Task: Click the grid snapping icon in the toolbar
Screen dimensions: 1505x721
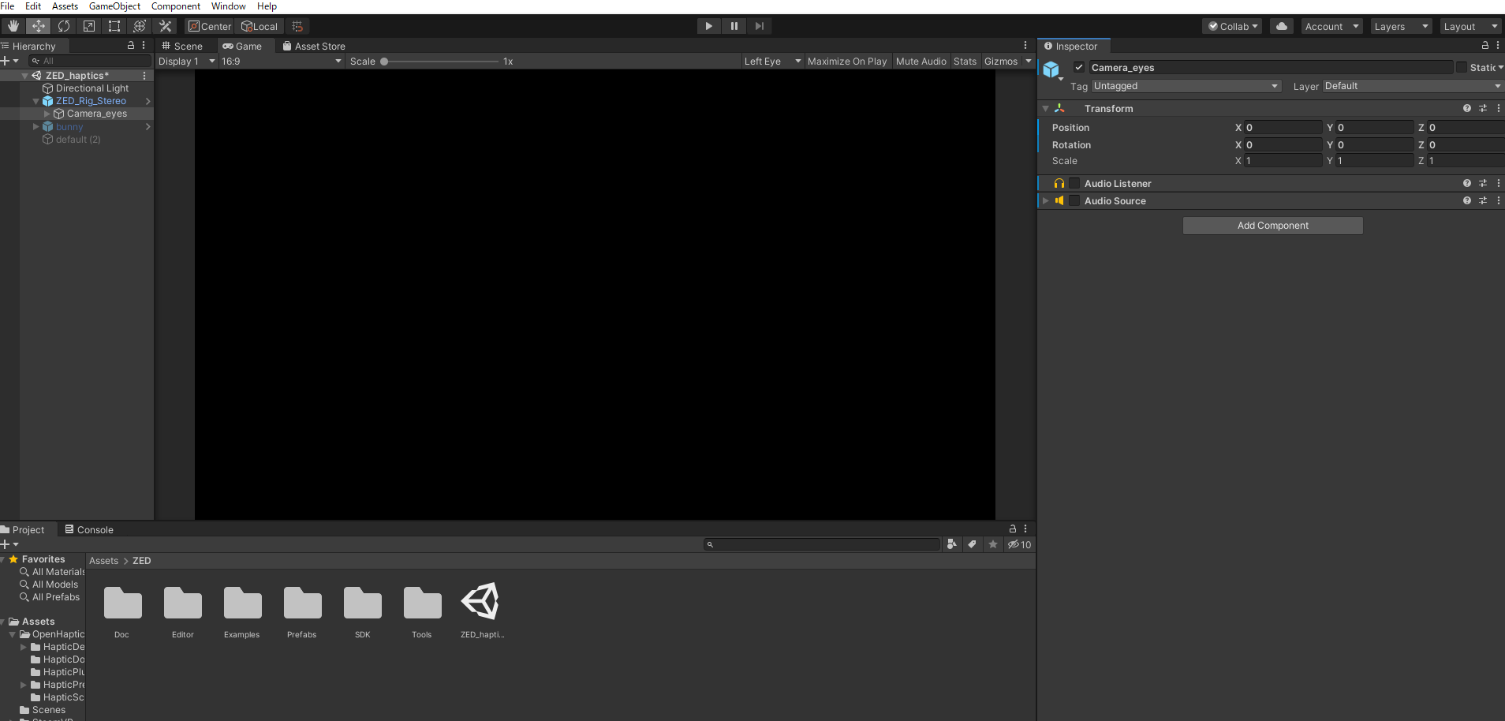Action: pos(297,25)
